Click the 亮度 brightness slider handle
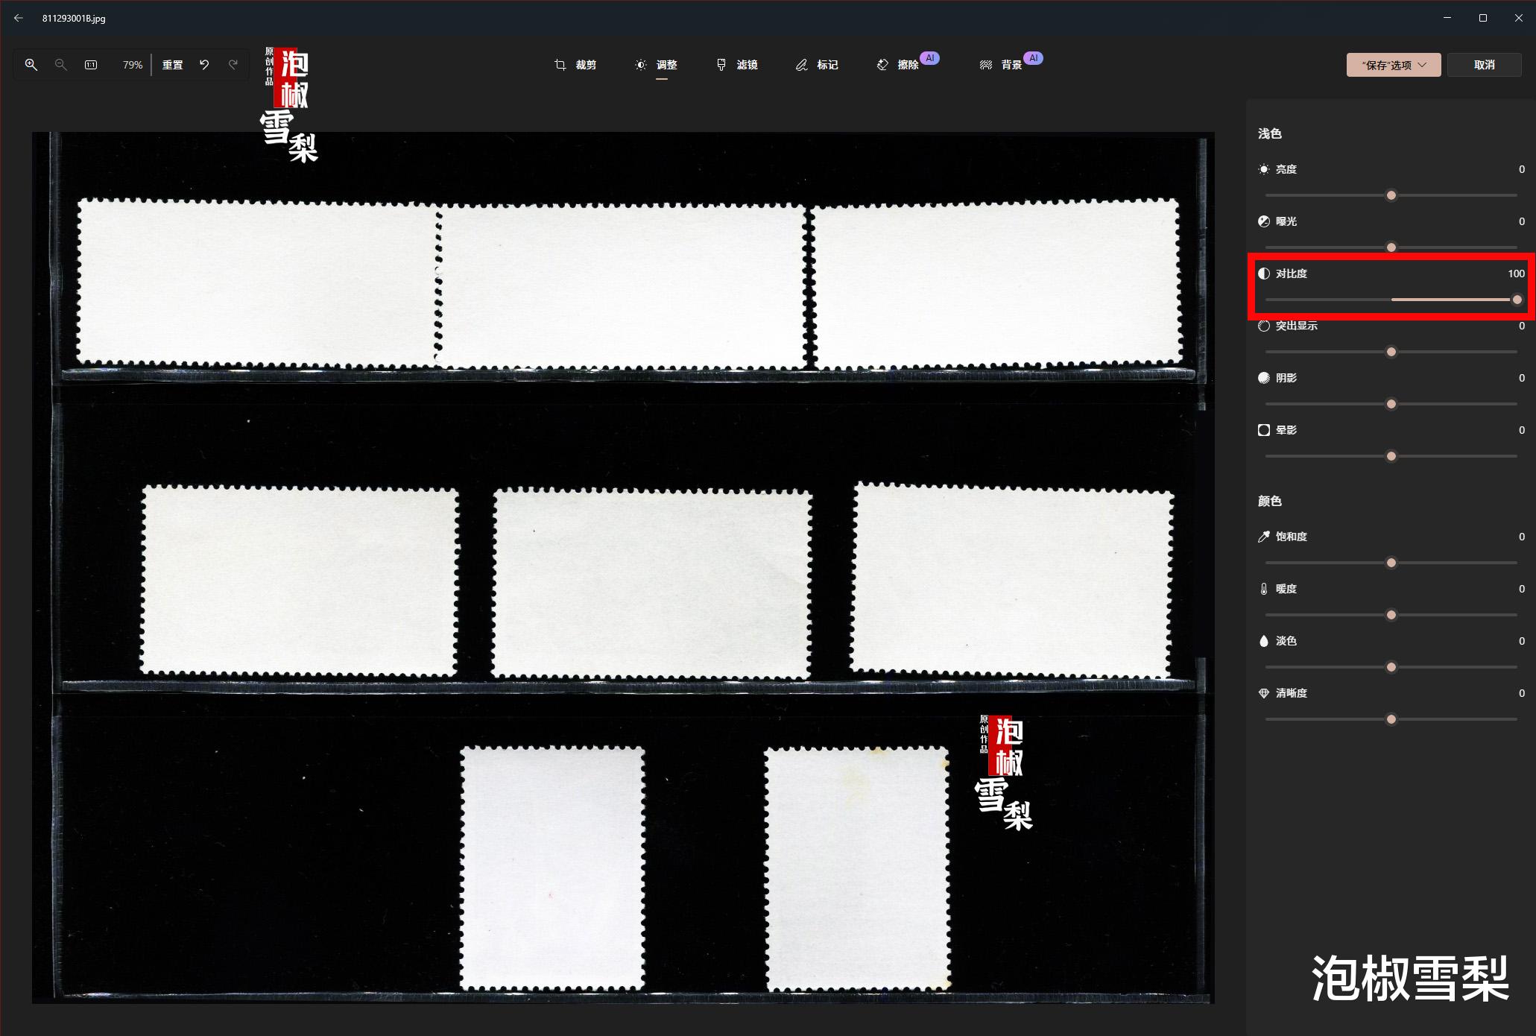The width and height of the screenshot is (1536, 1036). (x=1391, y=195)
